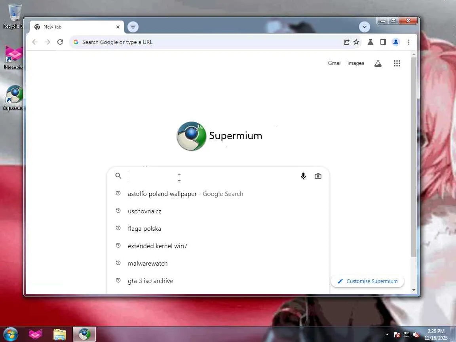Open the Google apps grid
This screenshot has width=456, height=342.
point(397,63)
